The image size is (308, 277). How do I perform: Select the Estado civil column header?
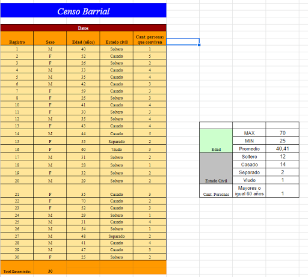(x=117, y=38)
